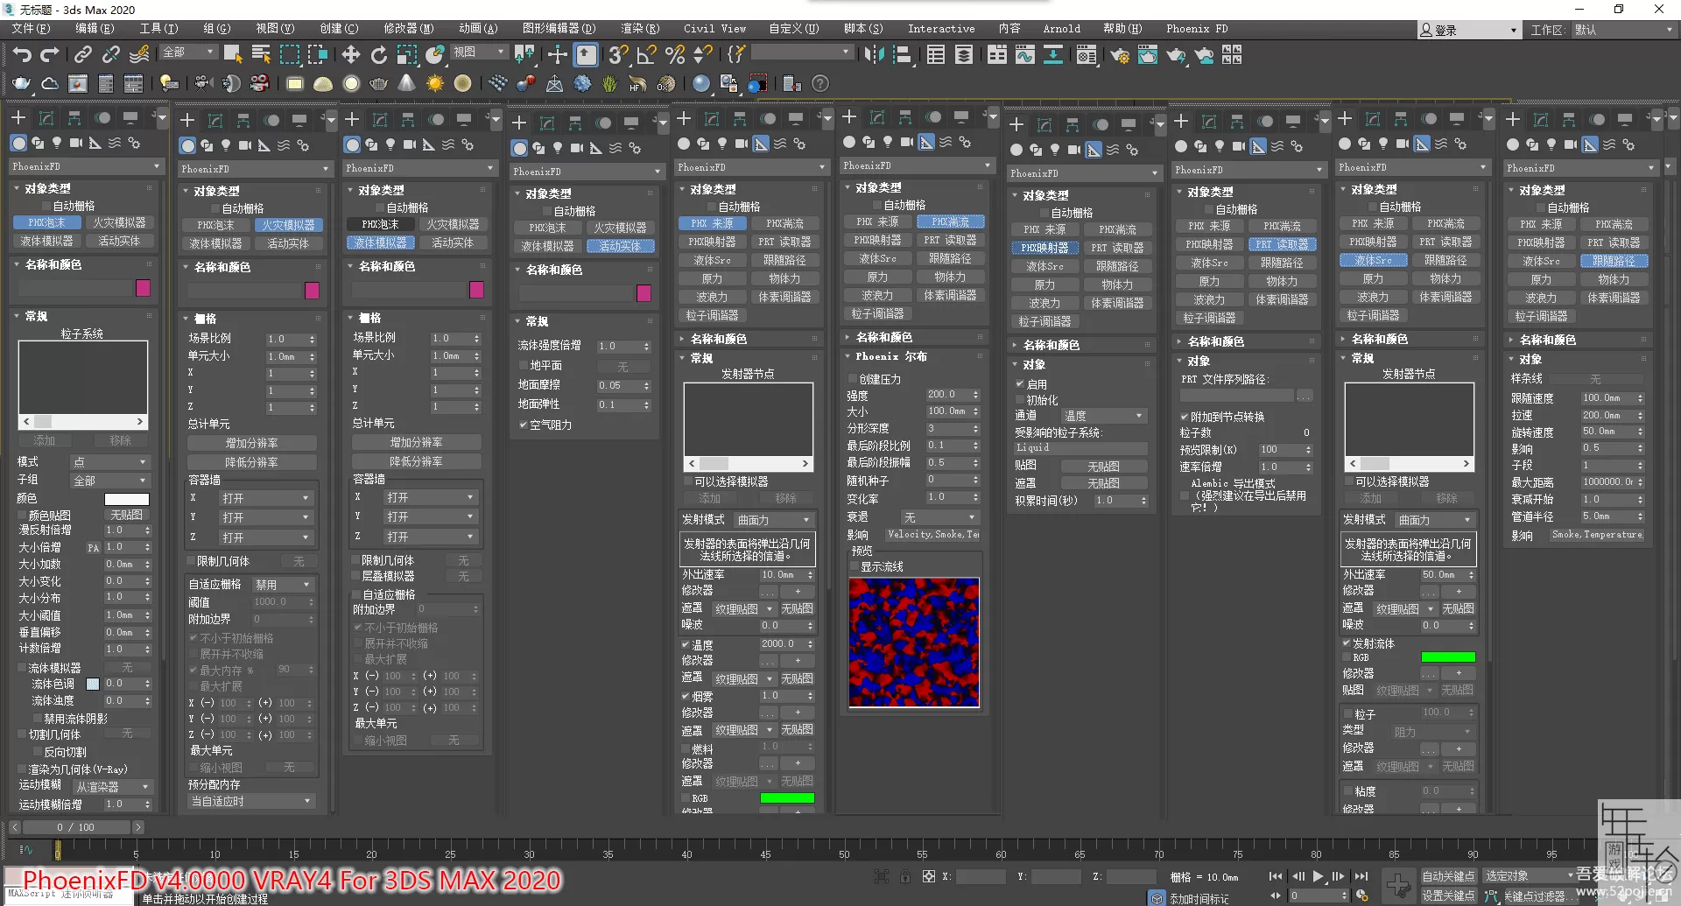Screen dimensions: 1681x906
Task: Activate the Select and Rotate tool
Action: (x=378, y=55)
